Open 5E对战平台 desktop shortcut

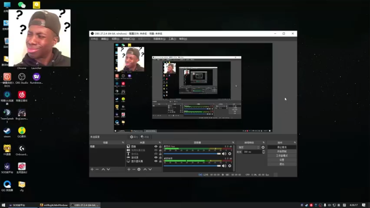(7, 168)
